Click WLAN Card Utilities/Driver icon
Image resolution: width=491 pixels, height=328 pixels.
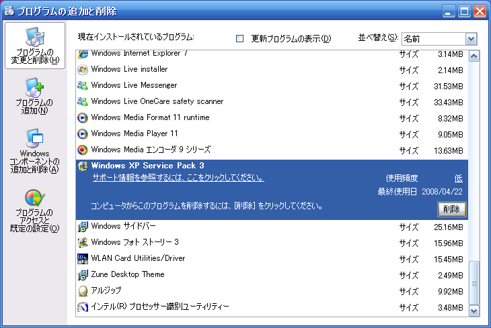(83, 259)
